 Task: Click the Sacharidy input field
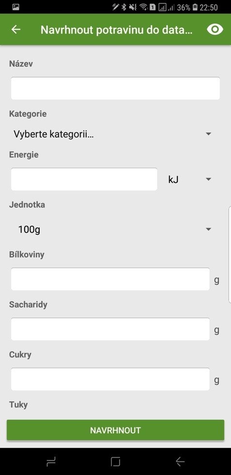tap(110, 329)
